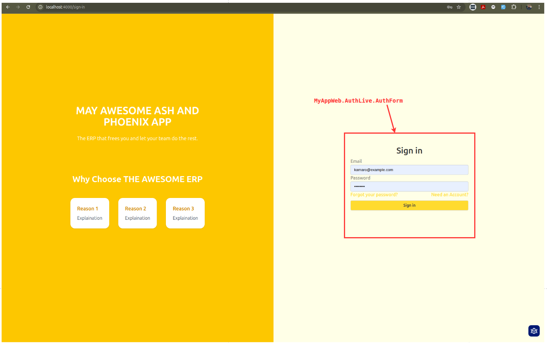Bookmark this page with the star
The height and width of the screenshot is (343, 547).
pos(459,7)
